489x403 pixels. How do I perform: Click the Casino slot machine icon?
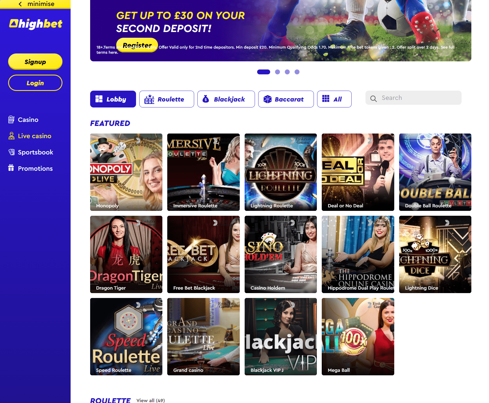pos(11,119)
